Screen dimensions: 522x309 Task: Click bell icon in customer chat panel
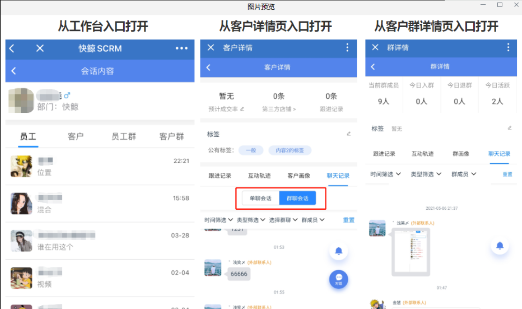[x=339, y=251]
